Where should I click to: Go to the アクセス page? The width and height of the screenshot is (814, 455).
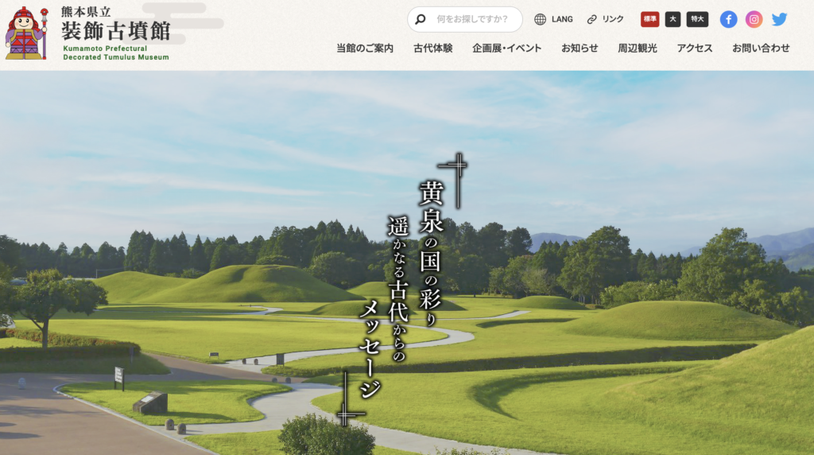[695, 48]
